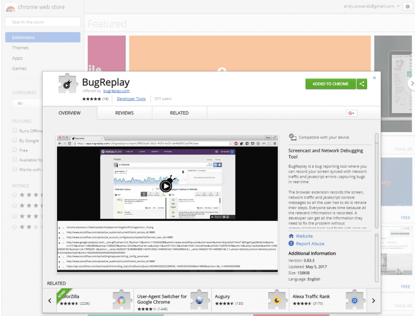Open the Website link

tap(304, 236)
